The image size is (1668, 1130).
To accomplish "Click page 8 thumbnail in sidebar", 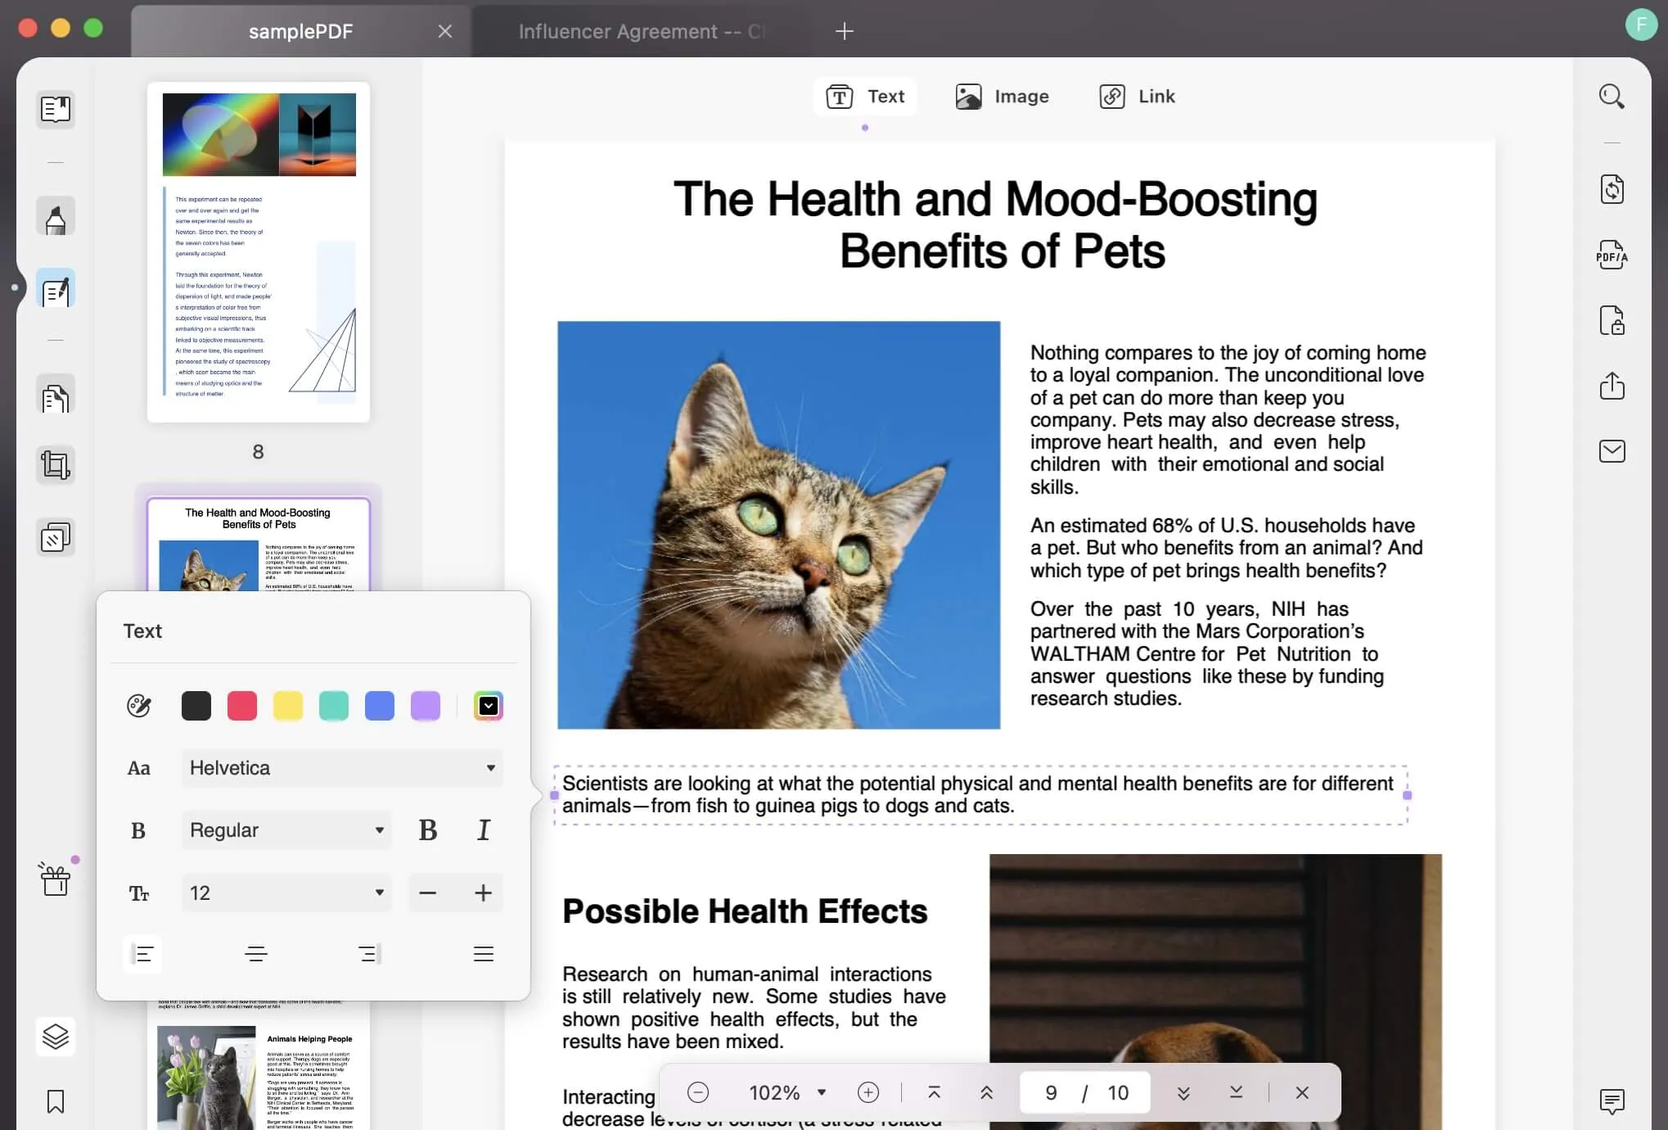I will click(x=257, y=251).
